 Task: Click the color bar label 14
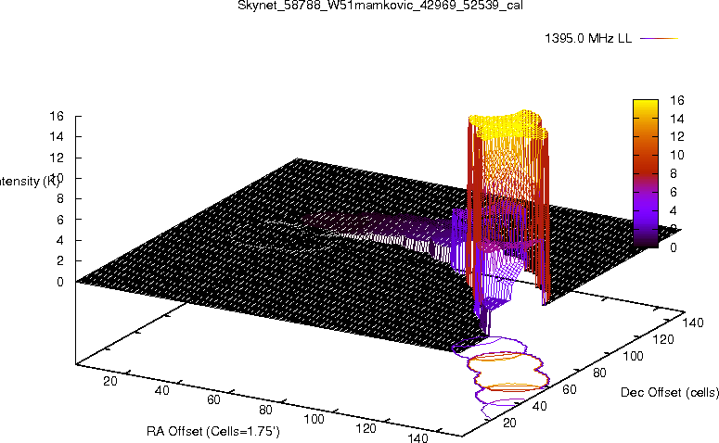click(677, 119)
